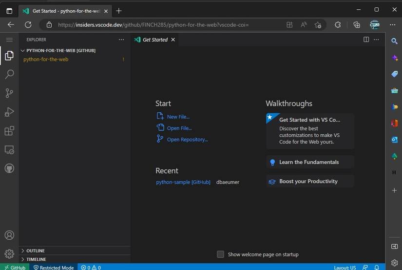The width and height of the screenshot is (402, 270).
Task: Click Restricted Mode in status bar
Action: [54, 268]
